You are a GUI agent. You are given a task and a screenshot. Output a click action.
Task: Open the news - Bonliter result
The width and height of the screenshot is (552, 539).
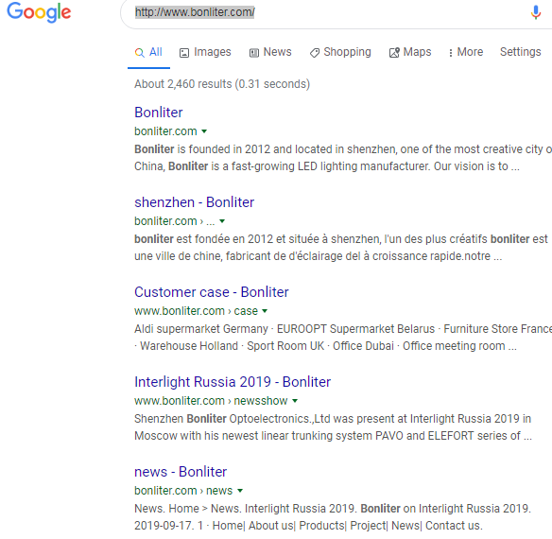181,472
